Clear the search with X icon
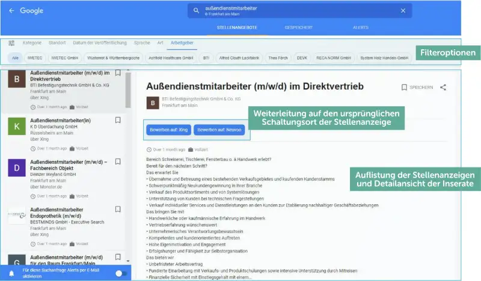 coord(403,11)
